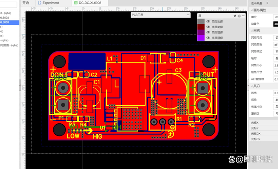
Task: Open layer settings via the gear icon
Action: pos(239,16)
